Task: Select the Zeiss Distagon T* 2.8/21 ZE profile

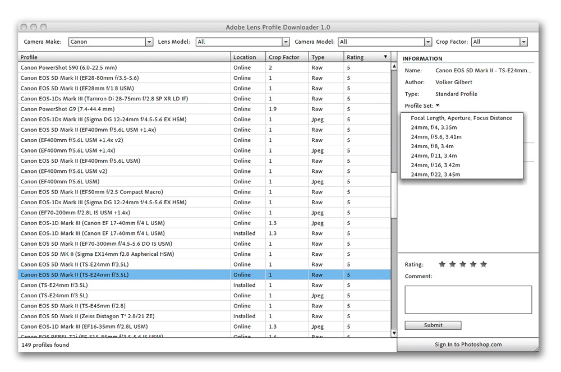Action: pyautogui.click(x=204, y=316)
